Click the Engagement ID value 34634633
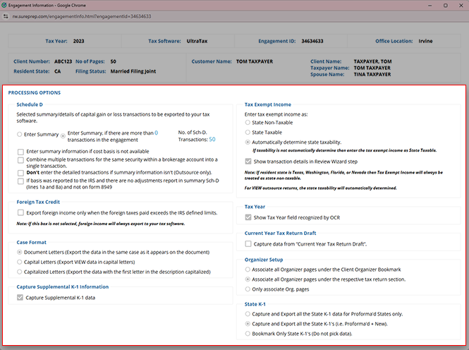 (312, 41)
